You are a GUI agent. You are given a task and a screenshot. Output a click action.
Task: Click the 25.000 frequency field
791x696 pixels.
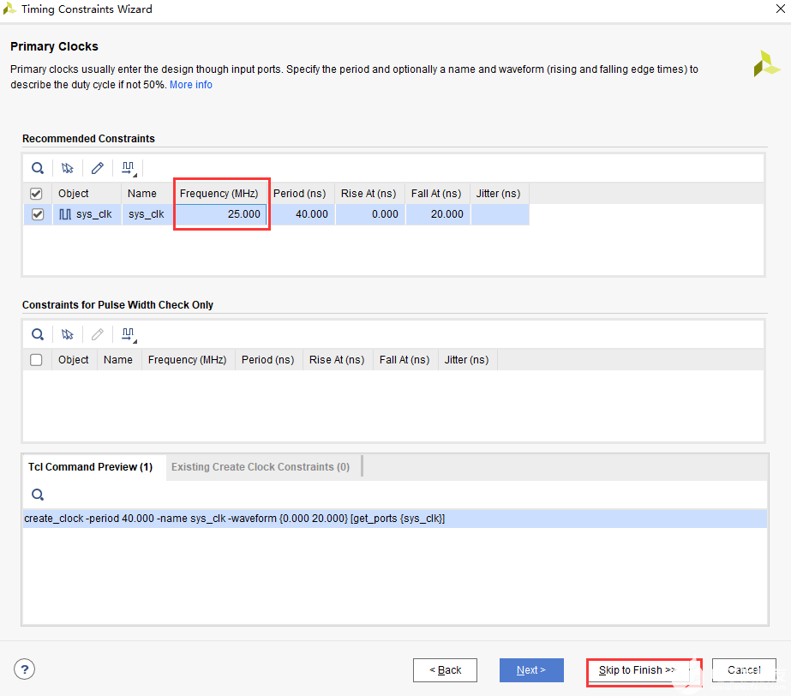pyautogui.click(x=222, y=214)
